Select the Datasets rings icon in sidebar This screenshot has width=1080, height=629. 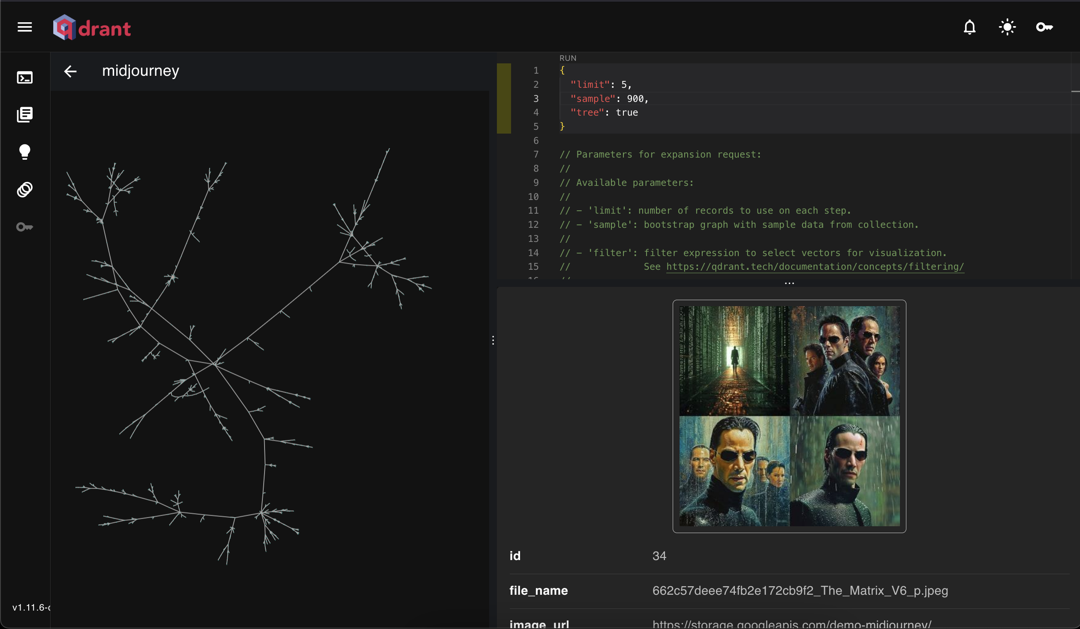click(x=24, y=189)
